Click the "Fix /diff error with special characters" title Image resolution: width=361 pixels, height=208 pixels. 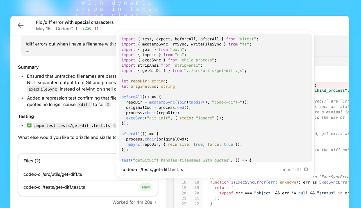[75, 22]
